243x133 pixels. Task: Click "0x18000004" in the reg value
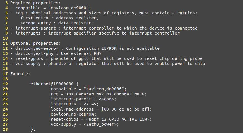(x=119, y=94)
